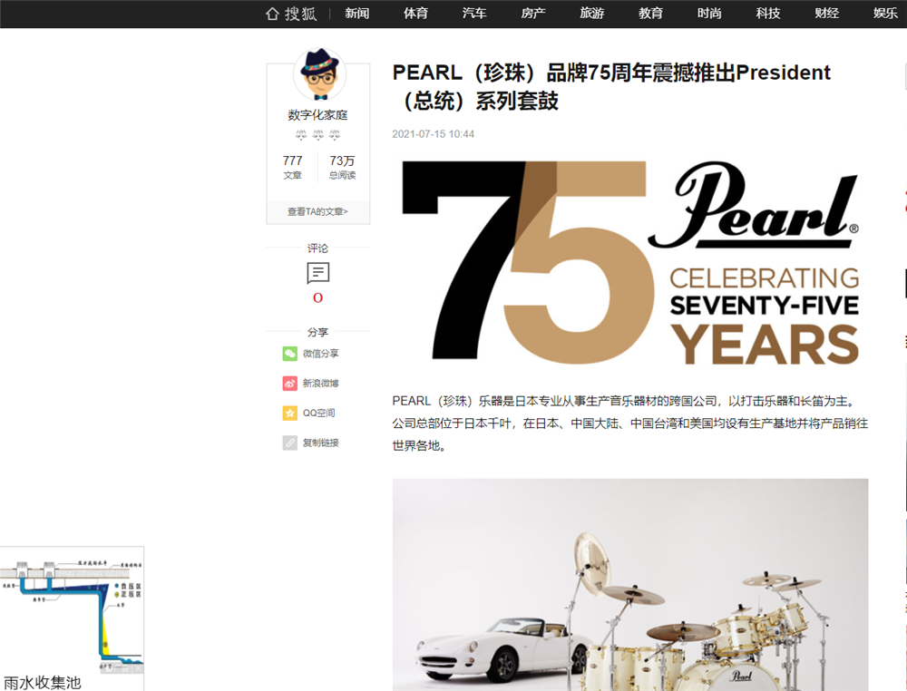Share via WeChat green icon

pyautogui.click(x=290, y=354)
